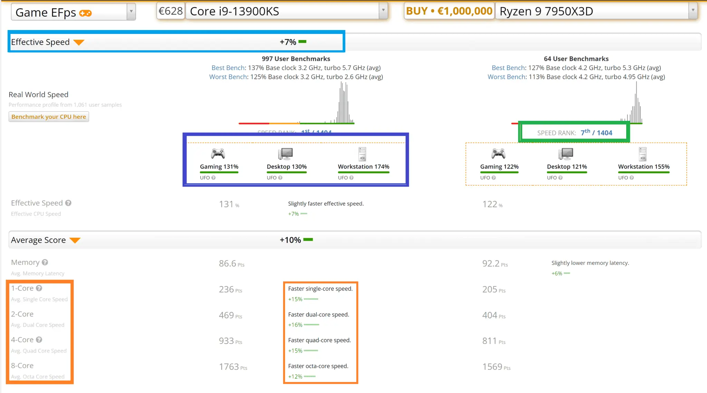Screen dimensions: 707x393
Task: Click the 2-Core row label
Action: [x=22, y=314]
